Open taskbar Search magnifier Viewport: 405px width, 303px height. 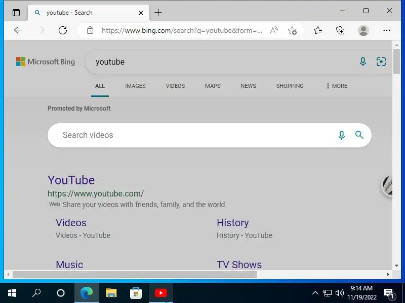point(36,293)
